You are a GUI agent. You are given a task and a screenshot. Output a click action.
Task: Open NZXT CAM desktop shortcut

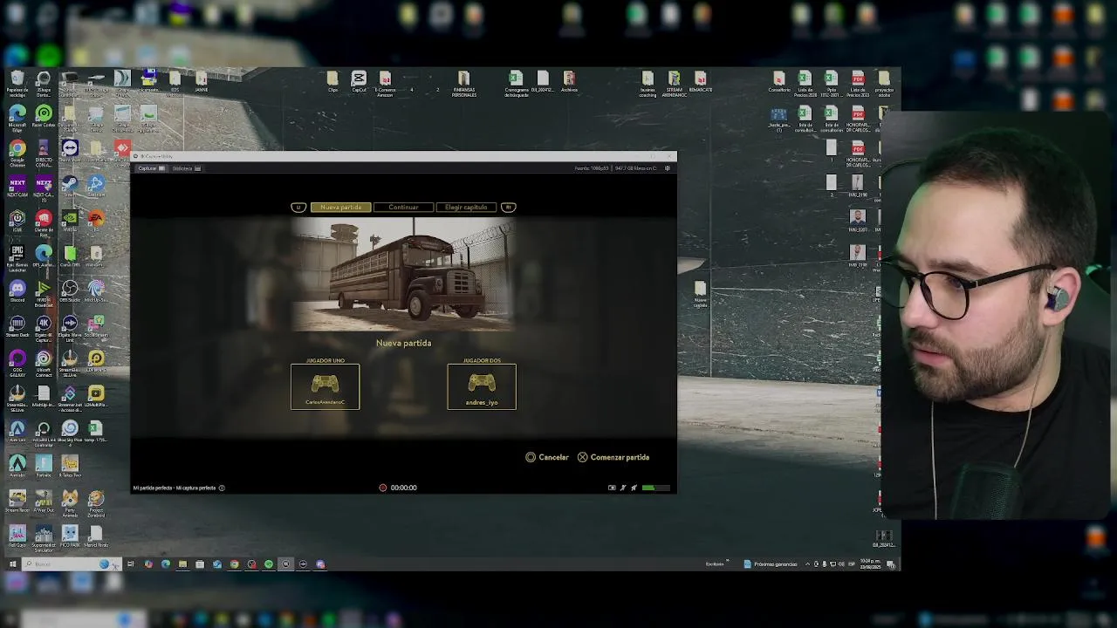17,188
